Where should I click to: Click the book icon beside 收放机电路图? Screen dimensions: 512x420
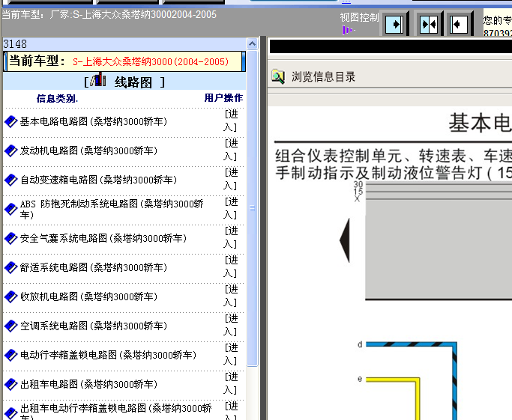point(10,296)
